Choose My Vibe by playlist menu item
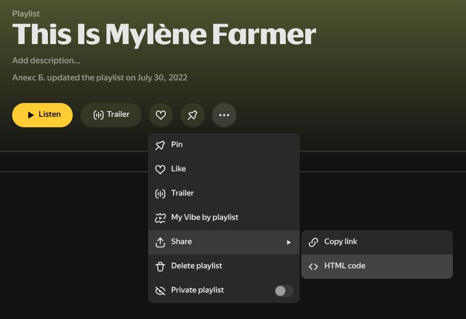The width and height of the screenshot is (466, 319). pyautogui.click(x=204, y=218)
